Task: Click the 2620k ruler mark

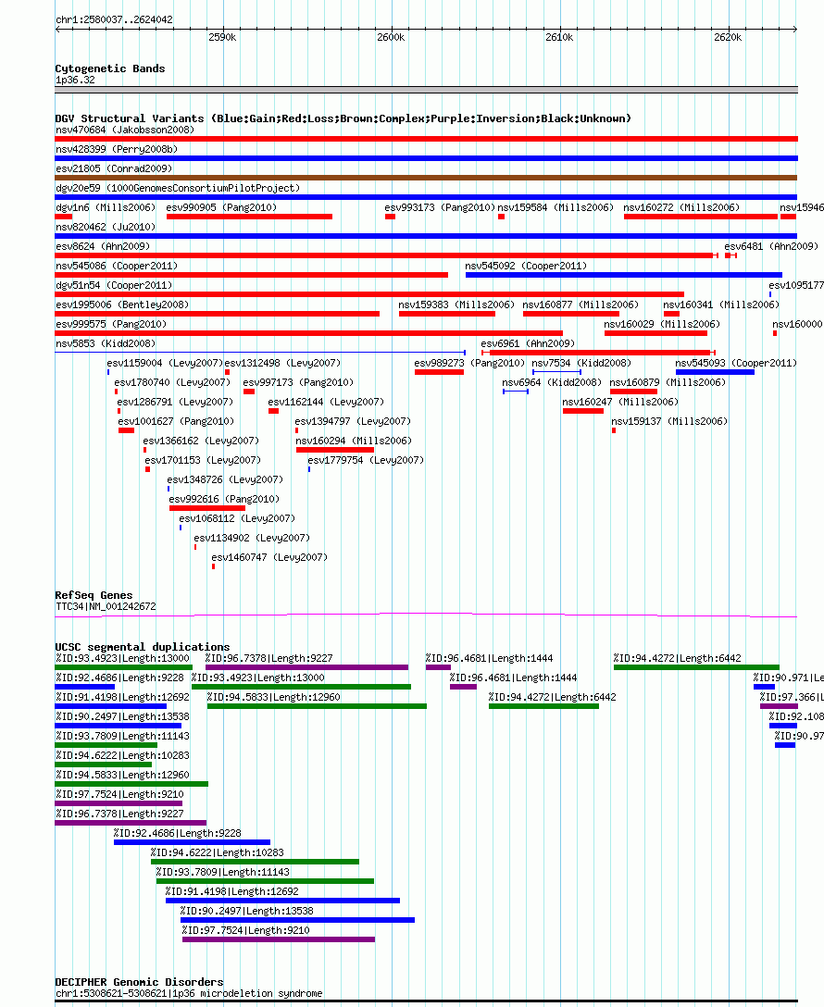Action: pyautogui.click(x=728, y=37)
